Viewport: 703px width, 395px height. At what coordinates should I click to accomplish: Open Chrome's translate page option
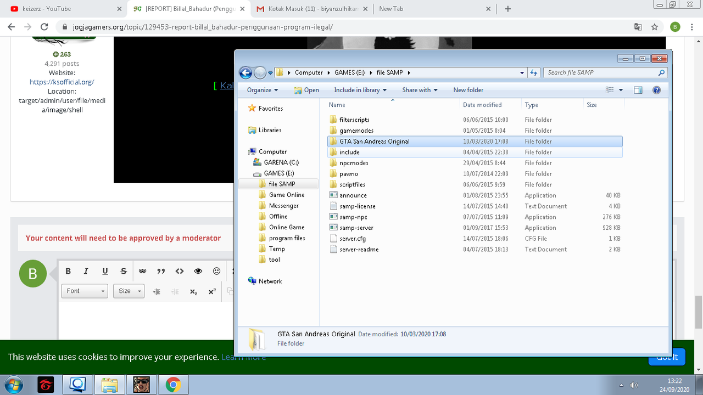[x=638, y=27]
